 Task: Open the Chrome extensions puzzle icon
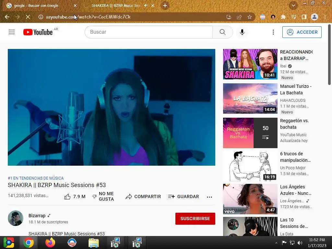tap(283, 17)
